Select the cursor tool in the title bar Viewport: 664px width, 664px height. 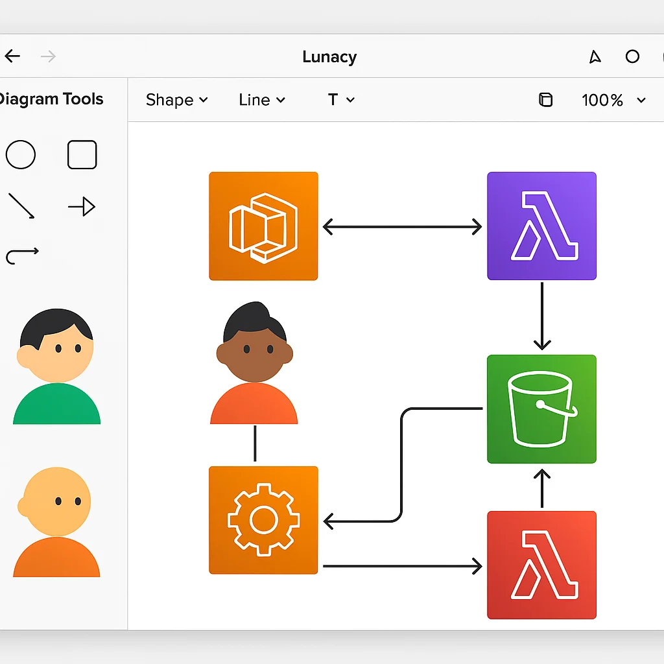594,57
